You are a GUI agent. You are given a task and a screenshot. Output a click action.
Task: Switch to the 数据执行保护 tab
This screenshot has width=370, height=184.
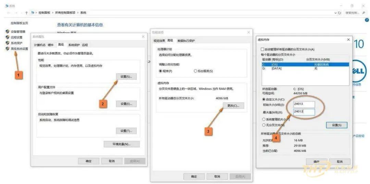click(x=186, y=41)
